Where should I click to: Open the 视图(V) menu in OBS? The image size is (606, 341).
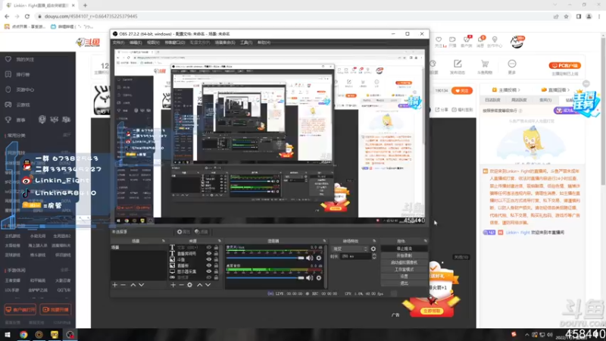[x=153, y=42]
